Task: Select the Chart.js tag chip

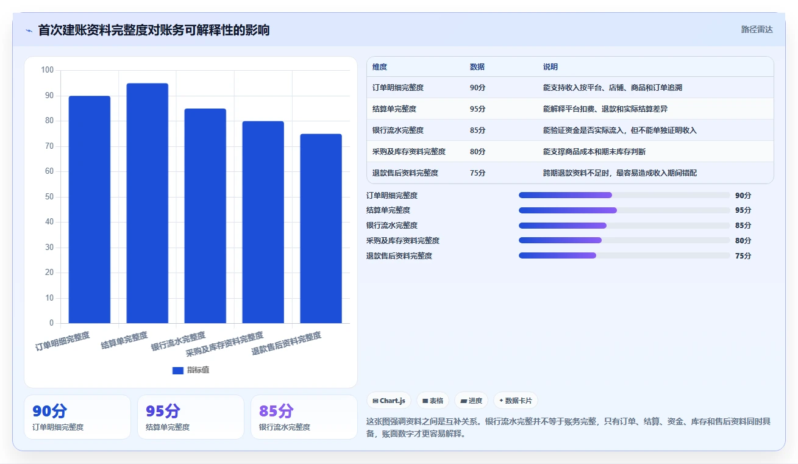Action: (x=389, y=401)
